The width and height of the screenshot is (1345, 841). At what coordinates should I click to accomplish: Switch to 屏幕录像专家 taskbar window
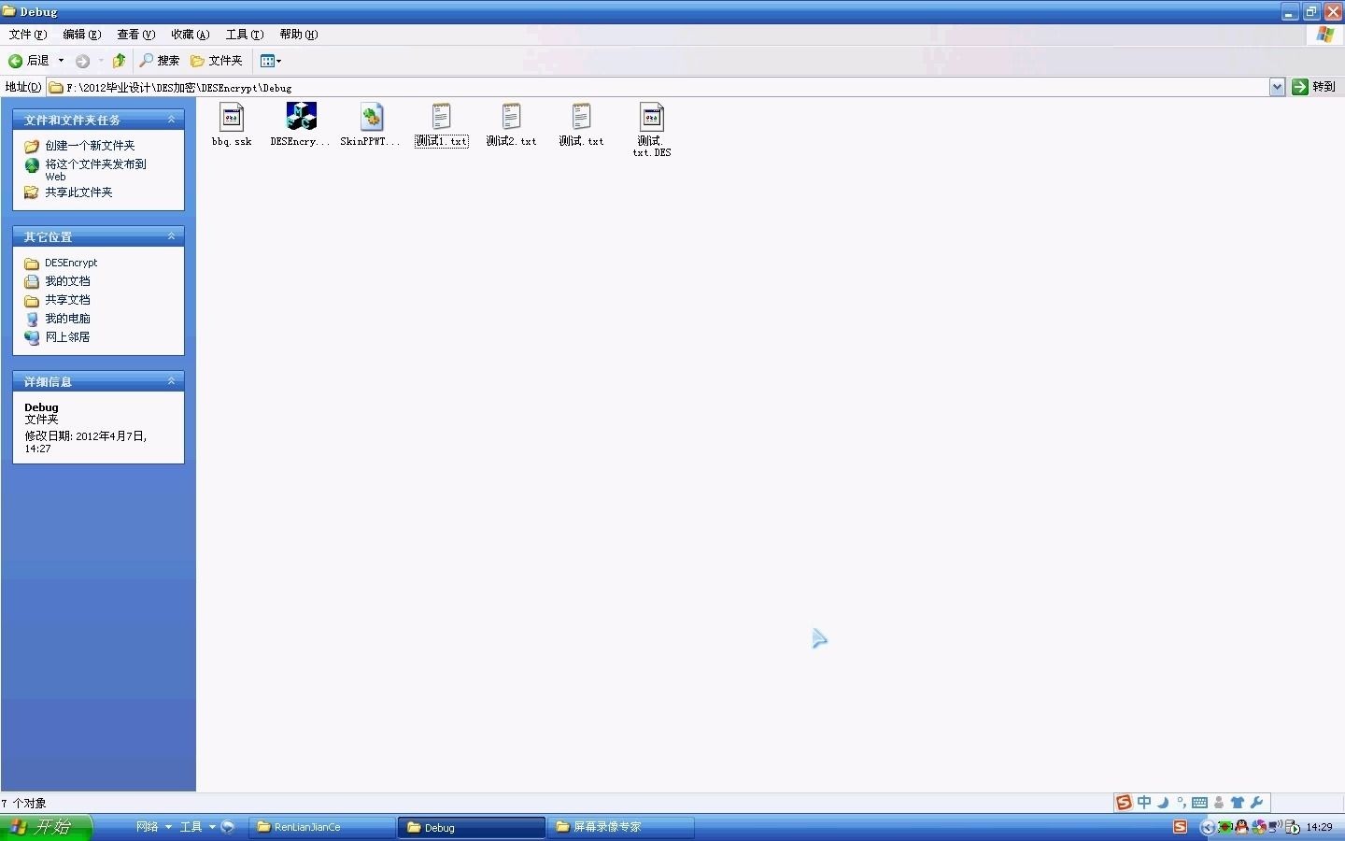pyautogui.click(x=620, y=827)
